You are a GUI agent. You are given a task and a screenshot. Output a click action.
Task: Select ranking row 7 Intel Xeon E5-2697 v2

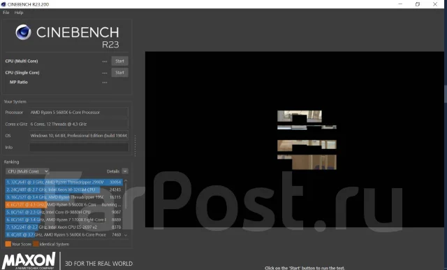coord(64,227)
